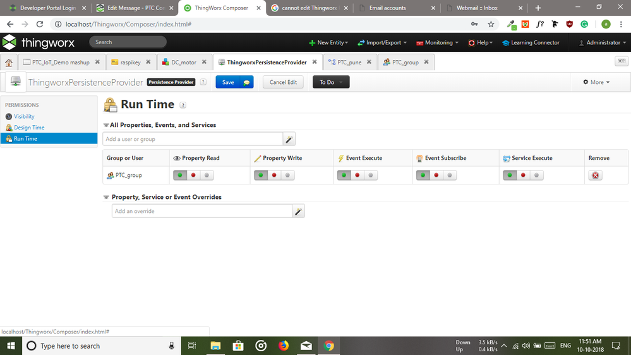Open Import/Export dropdown
631x355 pixels.
[x=382, y=43]
